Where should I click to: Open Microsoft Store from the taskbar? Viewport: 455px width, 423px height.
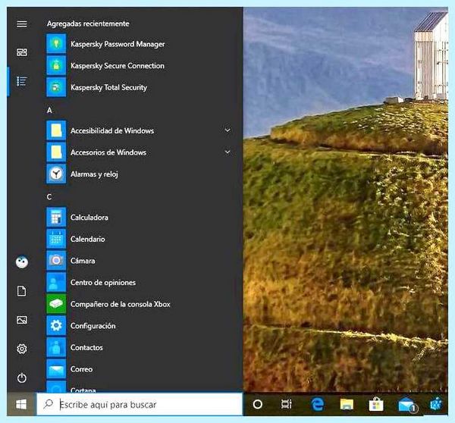click(x=376, y=404)
